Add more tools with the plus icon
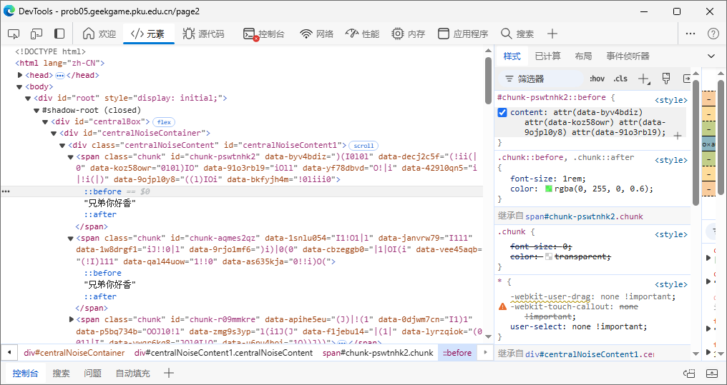This screenshot has height=385, width=727. click(x=552, y=34)
